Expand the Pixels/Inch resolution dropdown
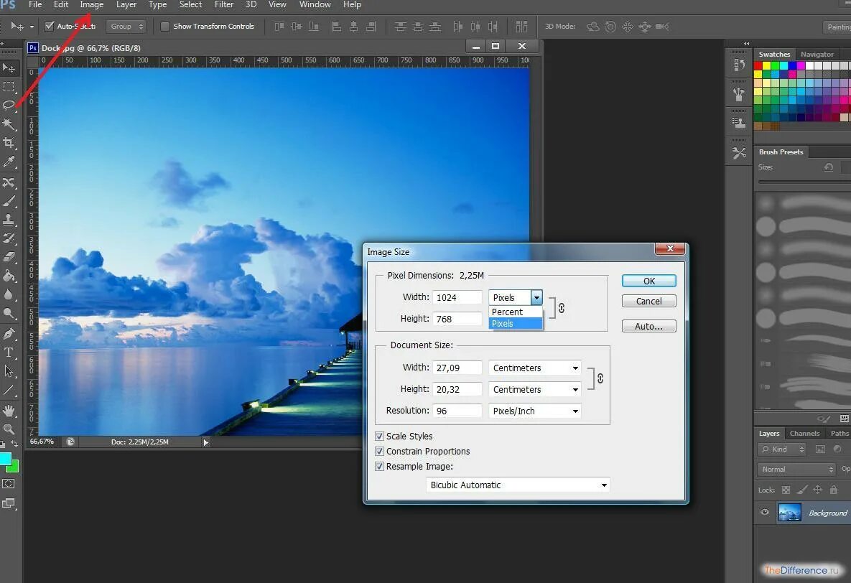Screen dimensions: 851x583 [534, 411]
